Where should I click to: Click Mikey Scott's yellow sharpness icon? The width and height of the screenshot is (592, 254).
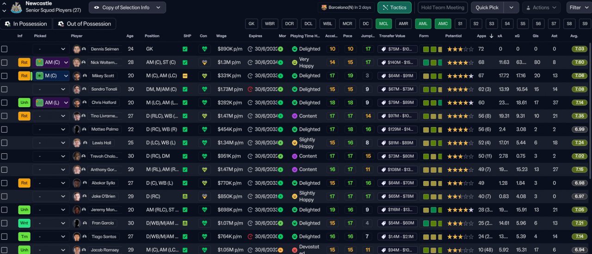click(x=185, y=76)
